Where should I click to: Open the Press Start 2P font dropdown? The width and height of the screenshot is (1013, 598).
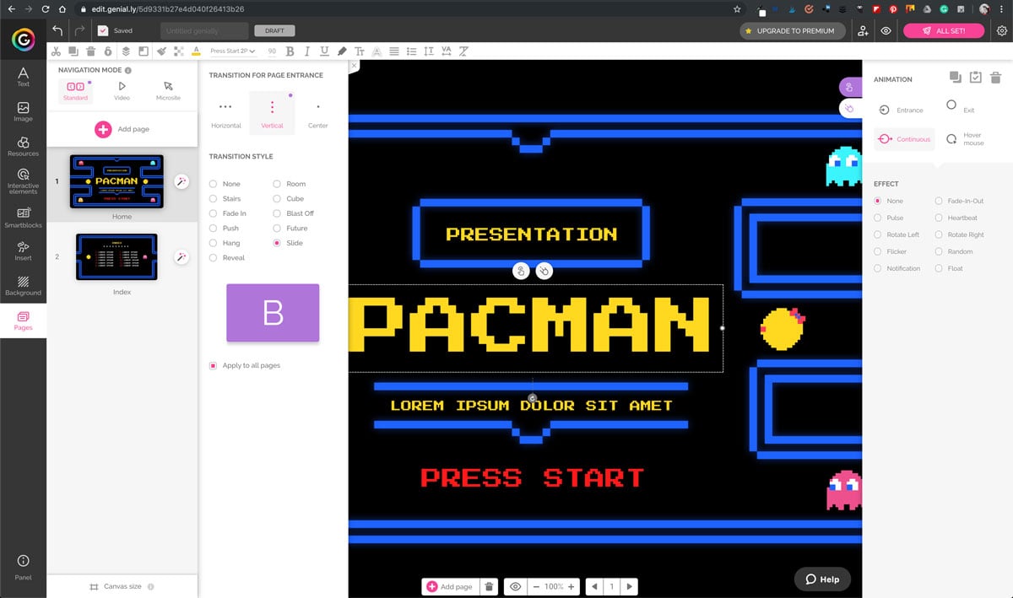pyautogui.click(x=233, y=51)
